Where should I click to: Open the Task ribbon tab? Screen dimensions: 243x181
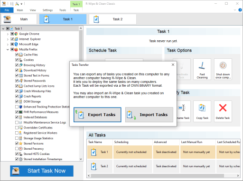[76, 10]
